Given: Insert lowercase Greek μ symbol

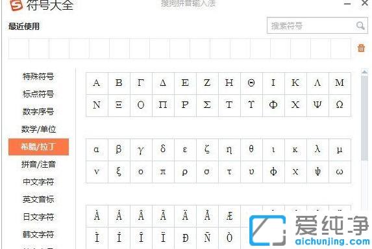Looking at the screenshot, I should [340, 150].
